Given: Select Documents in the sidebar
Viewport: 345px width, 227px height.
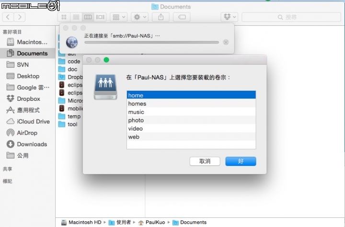Looking at the screenshot, I should (27, 54).
